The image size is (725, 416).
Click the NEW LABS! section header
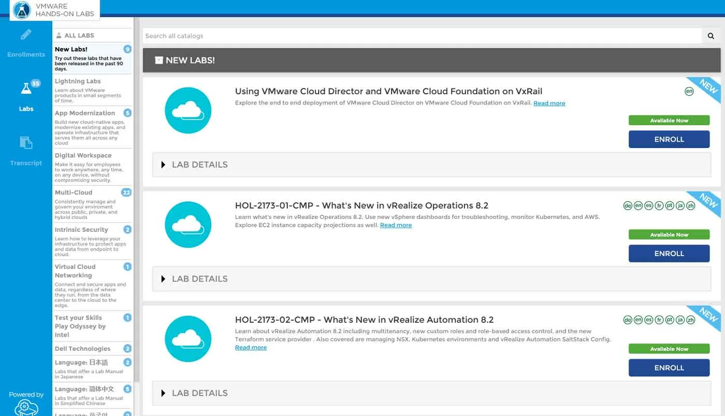431,60
